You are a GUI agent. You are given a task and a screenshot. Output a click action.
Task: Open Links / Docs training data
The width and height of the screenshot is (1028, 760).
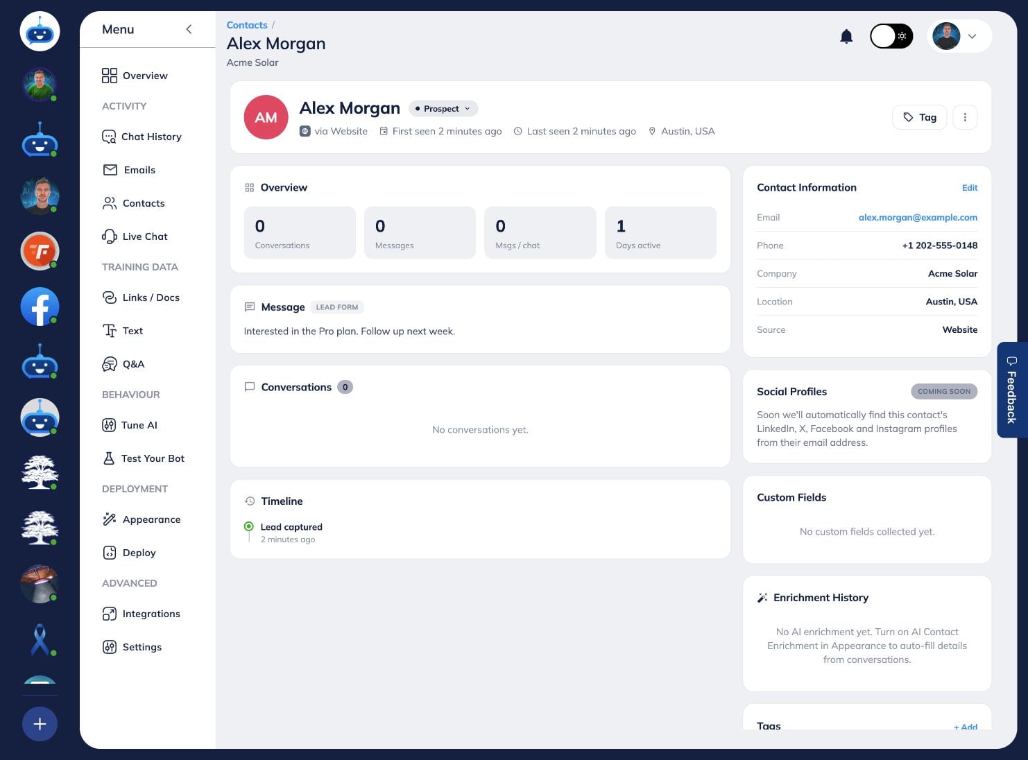[141, 297]
